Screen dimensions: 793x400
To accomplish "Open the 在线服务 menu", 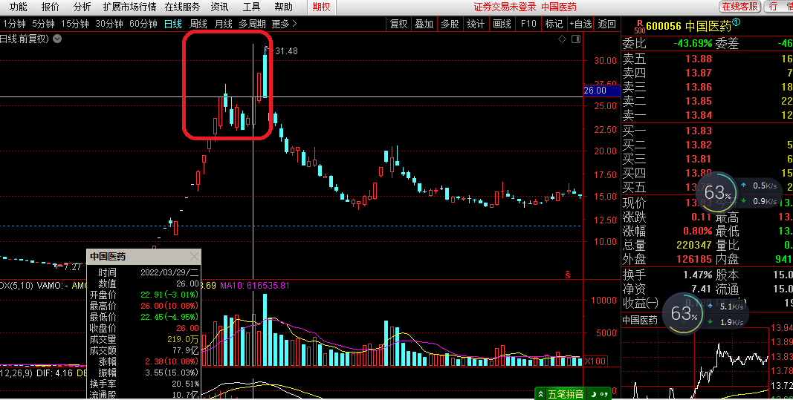I will click(x=182, y=7).
